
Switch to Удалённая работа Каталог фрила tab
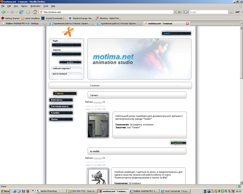tap(119, 23)
